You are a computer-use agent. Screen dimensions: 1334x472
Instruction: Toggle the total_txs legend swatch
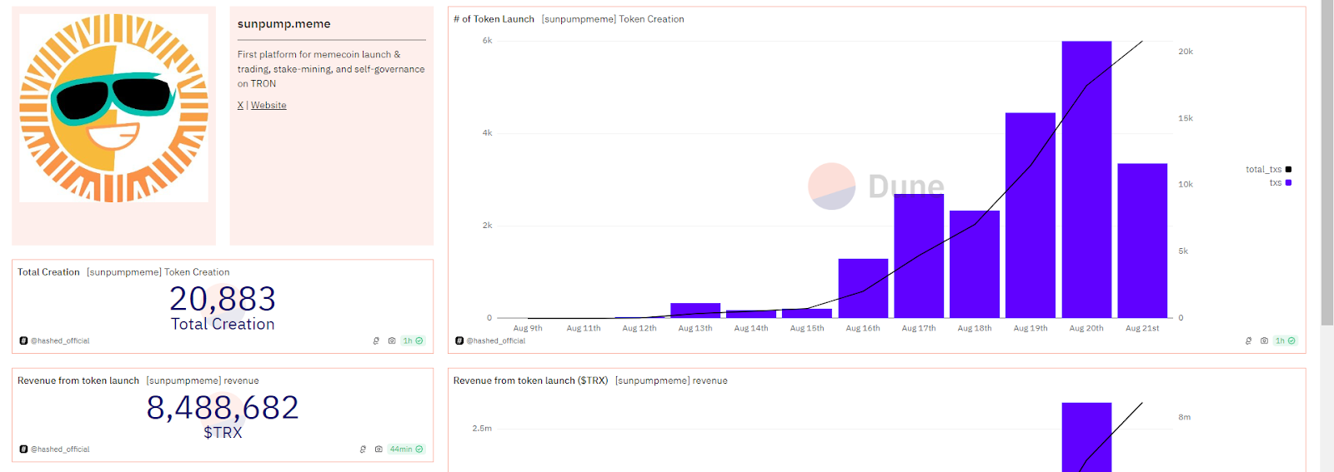(x=1288, y=169)
